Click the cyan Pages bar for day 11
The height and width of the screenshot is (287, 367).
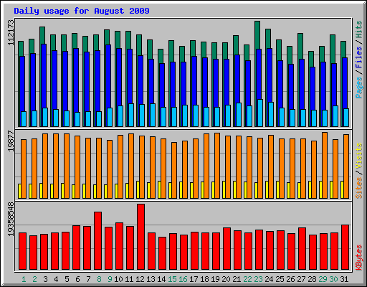131,115
